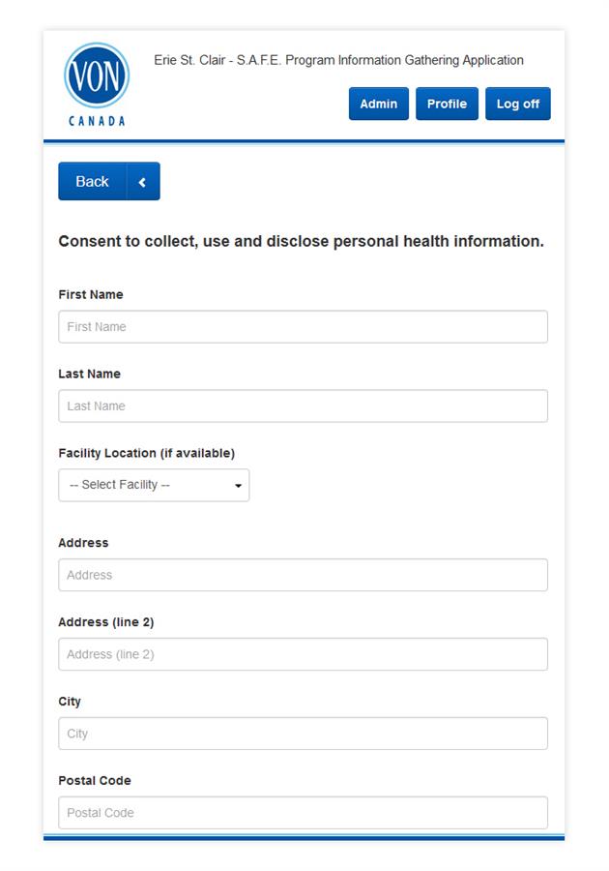The width and height of the screenshot is (609, 871).
Task: Select the City input field
Action: click(303, 734)
